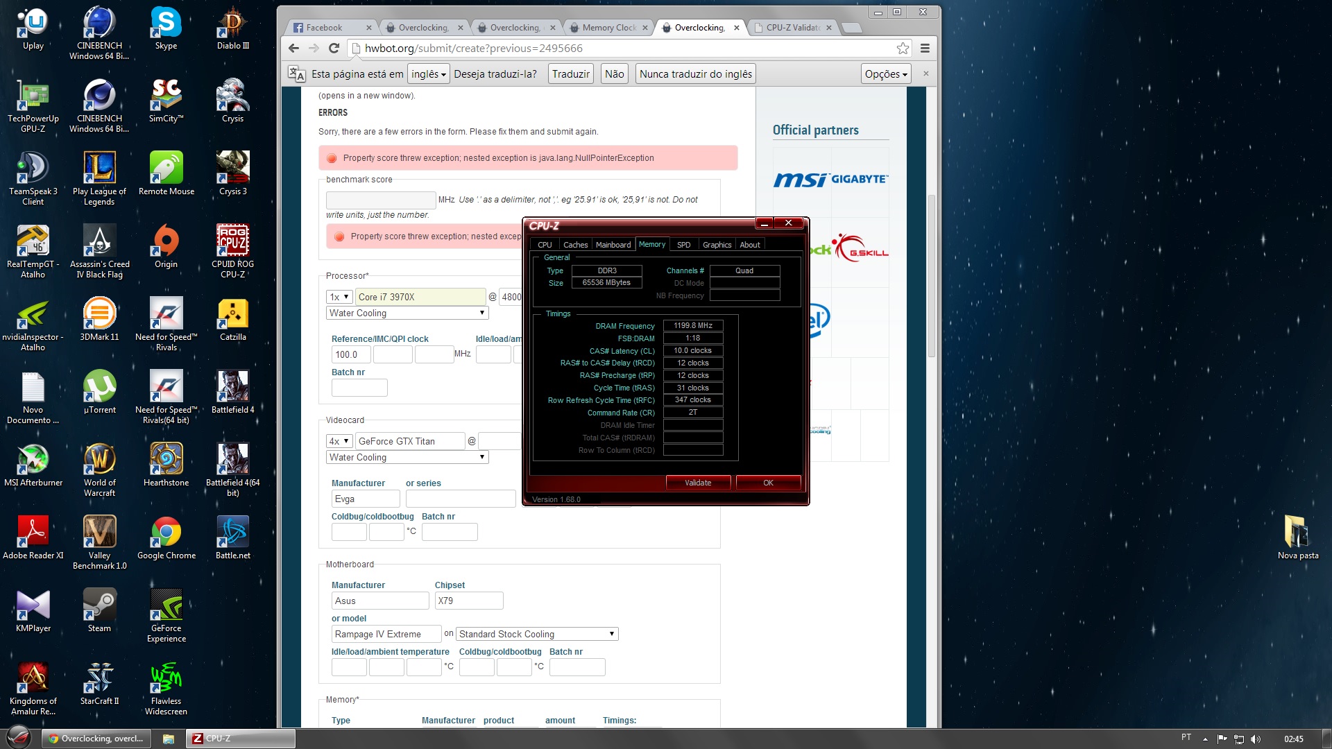Open the TeamSpeak 3 Client icon
Image resolution: width=1332 pixels, height=749 pixels.
(x=33, y=179)
